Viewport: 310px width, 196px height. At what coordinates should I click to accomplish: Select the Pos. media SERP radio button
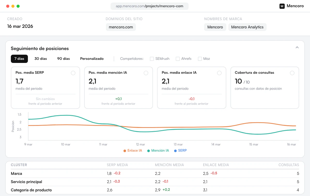(x=73, y=73)
